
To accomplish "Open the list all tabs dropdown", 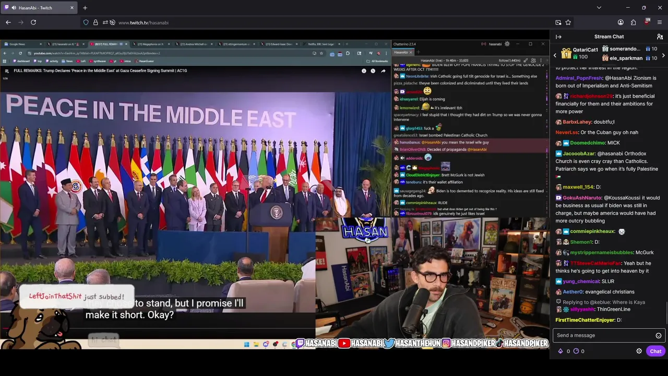I will point(599,8).
